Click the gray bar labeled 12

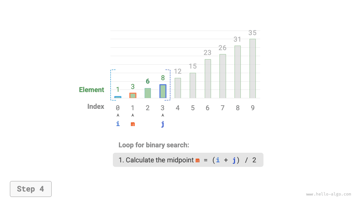pyautogui.click(x=178, y=88)
